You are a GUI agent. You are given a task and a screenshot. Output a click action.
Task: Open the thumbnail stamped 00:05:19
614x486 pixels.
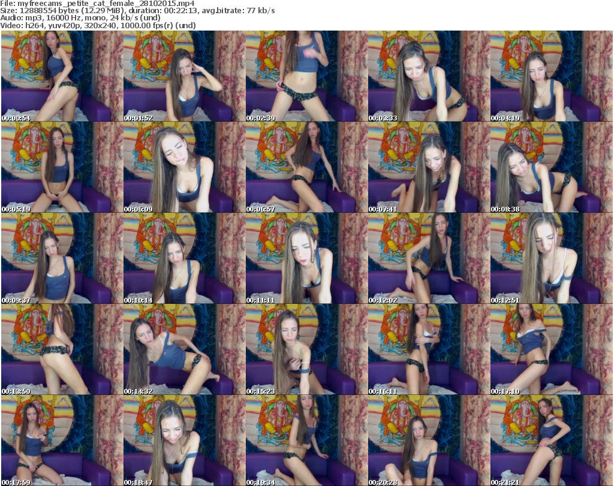[x=62, y=167]
